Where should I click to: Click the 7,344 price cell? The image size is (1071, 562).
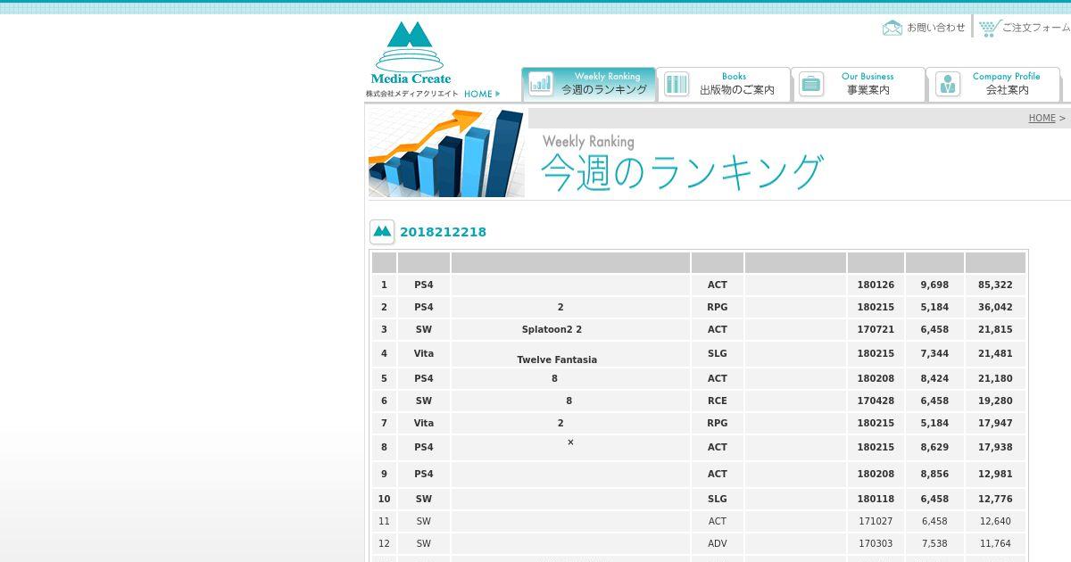point(934,353)
